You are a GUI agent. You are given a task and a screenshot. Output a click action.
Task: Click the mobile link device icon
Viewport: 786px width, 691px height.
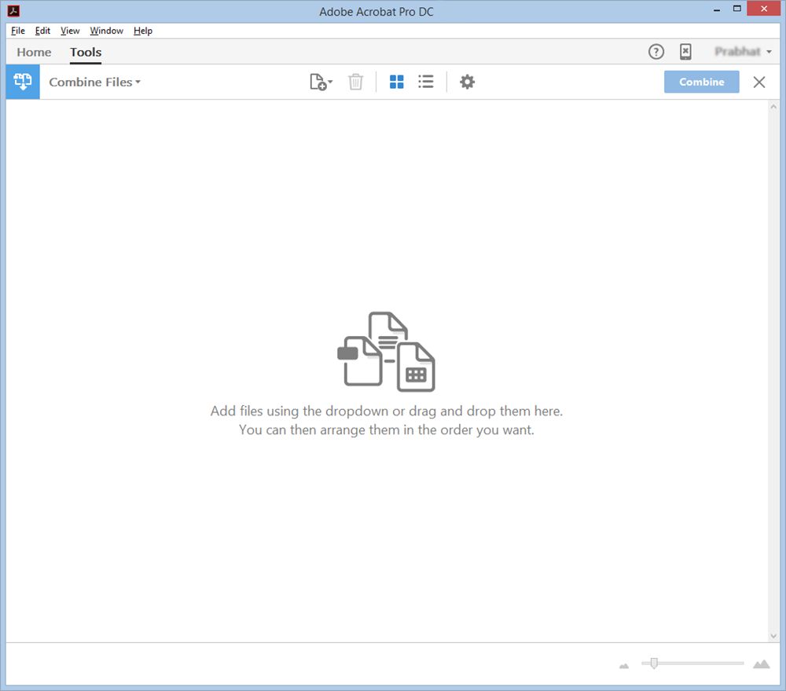[x=685, y=52]
